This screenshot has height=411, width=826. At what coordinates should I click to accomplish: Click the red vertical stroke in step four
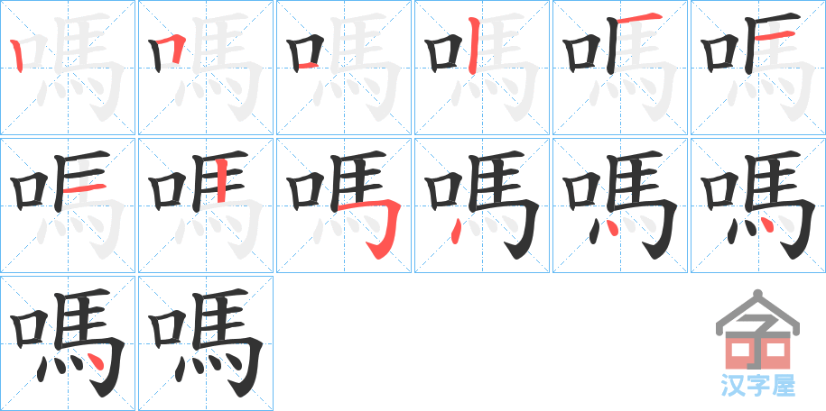click(473, 46)
